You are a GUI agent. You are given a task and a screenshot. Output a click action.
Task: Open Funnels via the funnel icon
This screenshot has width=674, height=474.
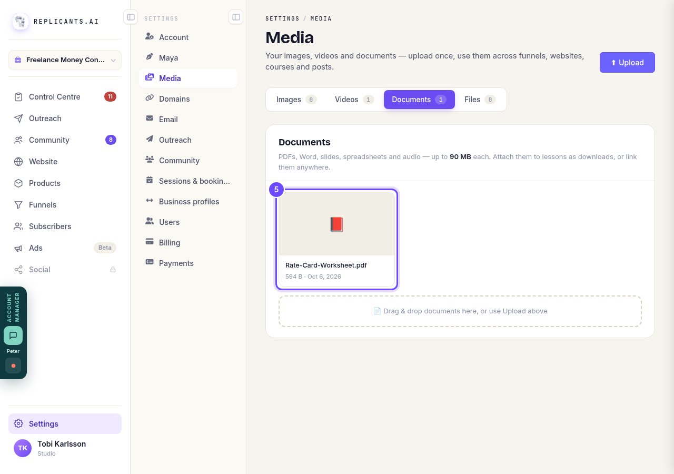point(18,205)
